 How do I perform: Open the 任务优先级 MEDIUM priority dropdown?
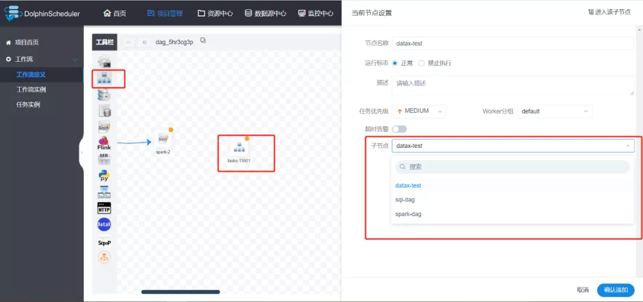[419, 111]
